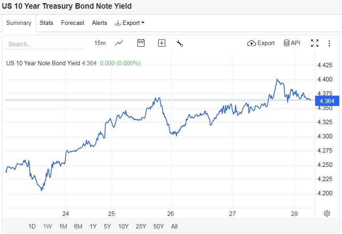Open the calendar date range picker
342x234 pixels.
click(141, 43)
